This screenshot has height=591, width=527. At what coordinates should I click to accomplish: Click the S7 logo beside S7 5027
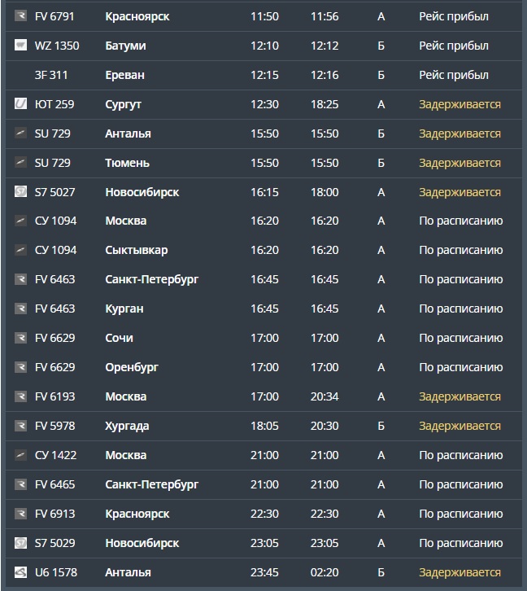pos(20,191)
